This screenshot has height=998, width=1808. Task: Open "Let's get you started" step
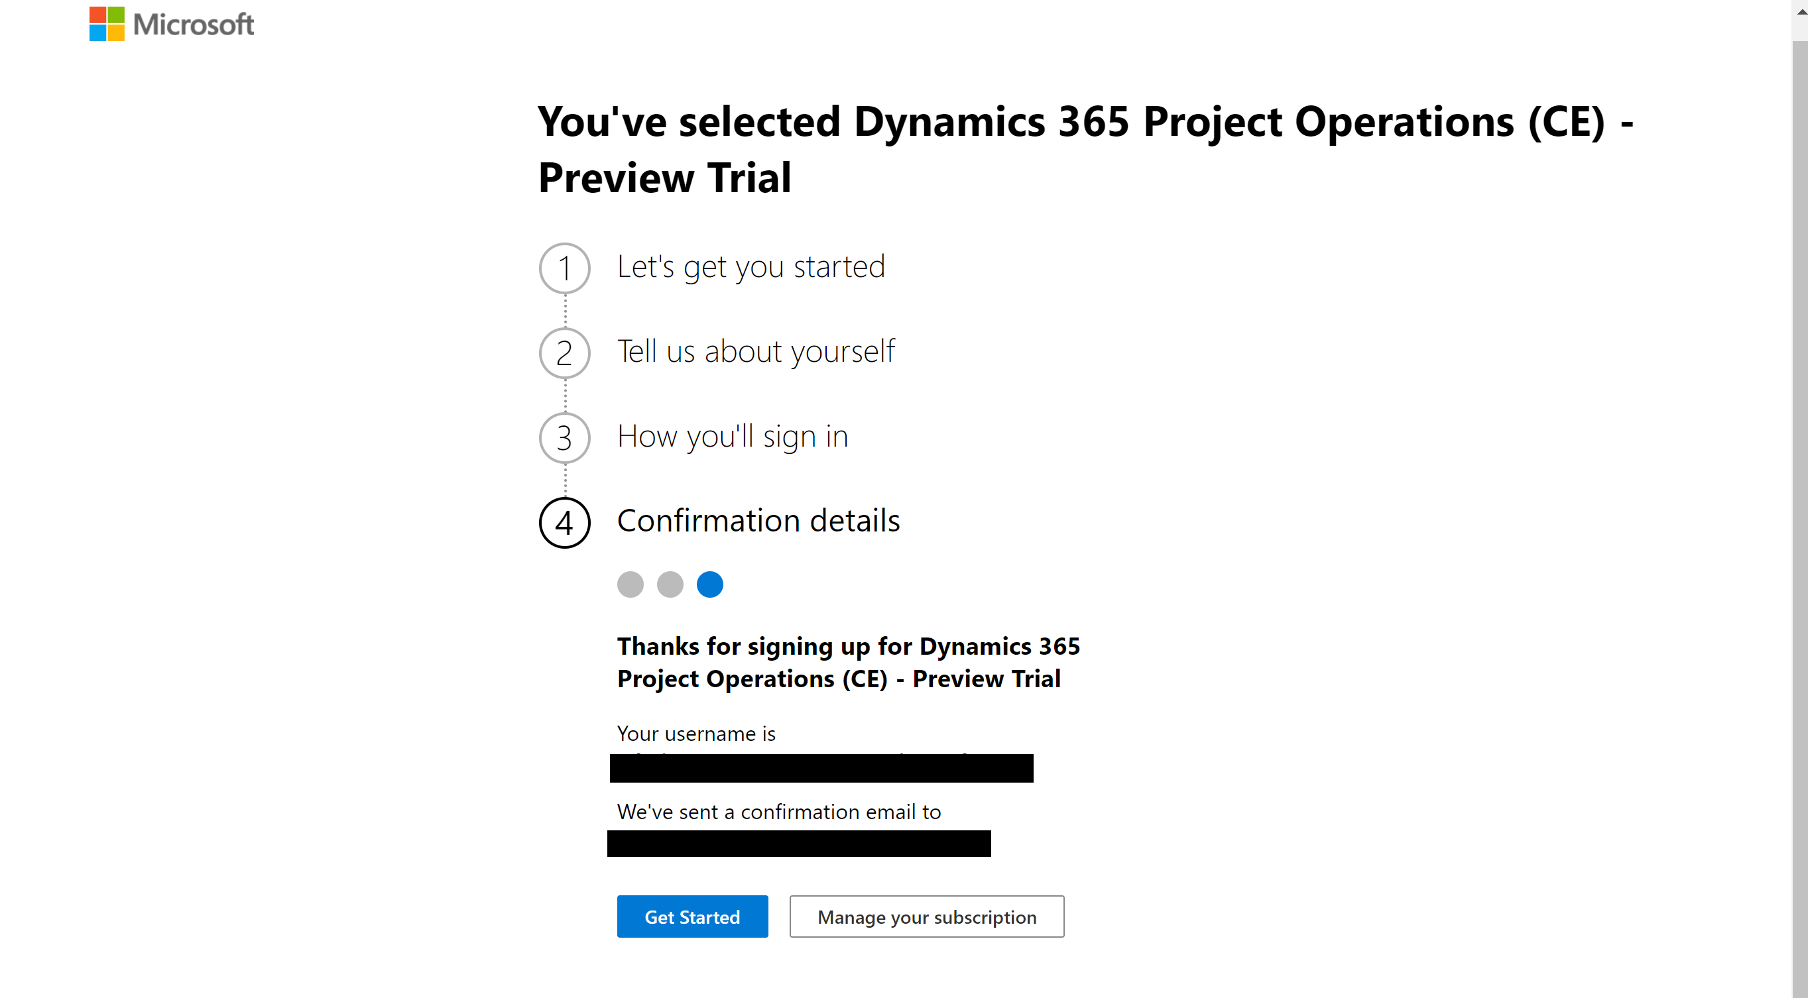coord(751,266)
